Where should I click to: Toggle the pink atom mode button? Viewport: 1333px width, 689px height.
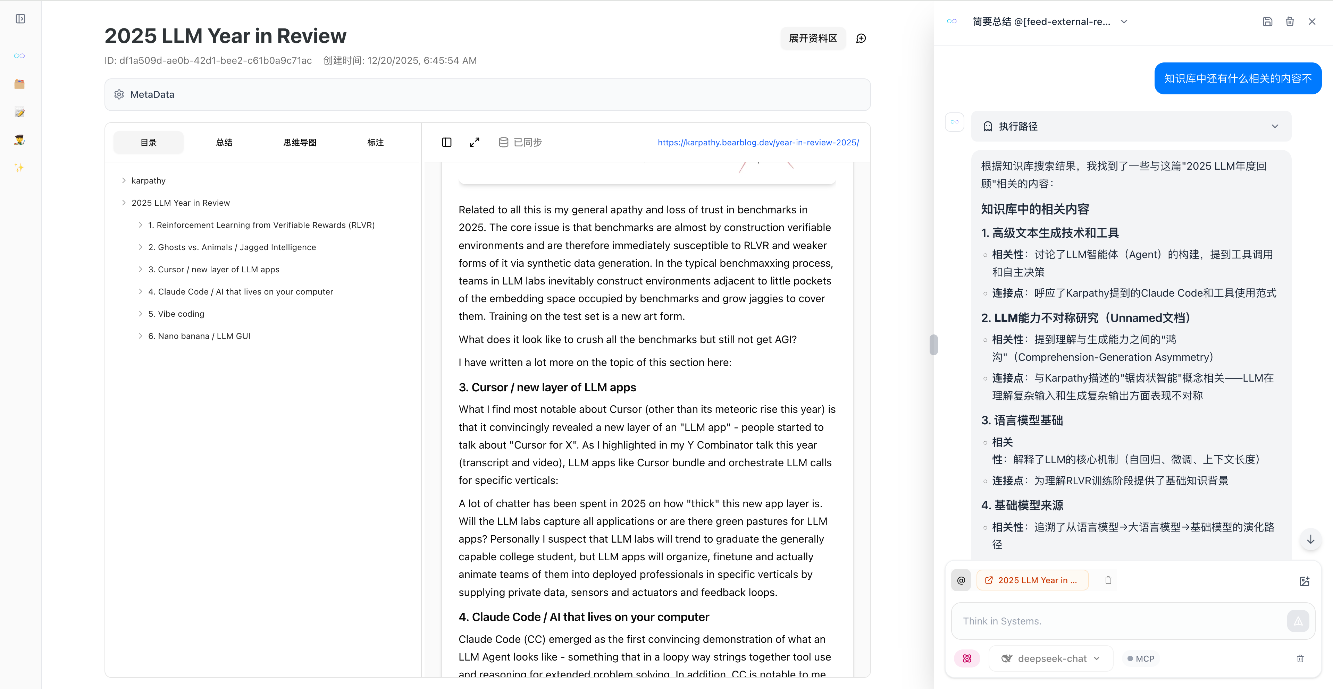tap(967, 658)
